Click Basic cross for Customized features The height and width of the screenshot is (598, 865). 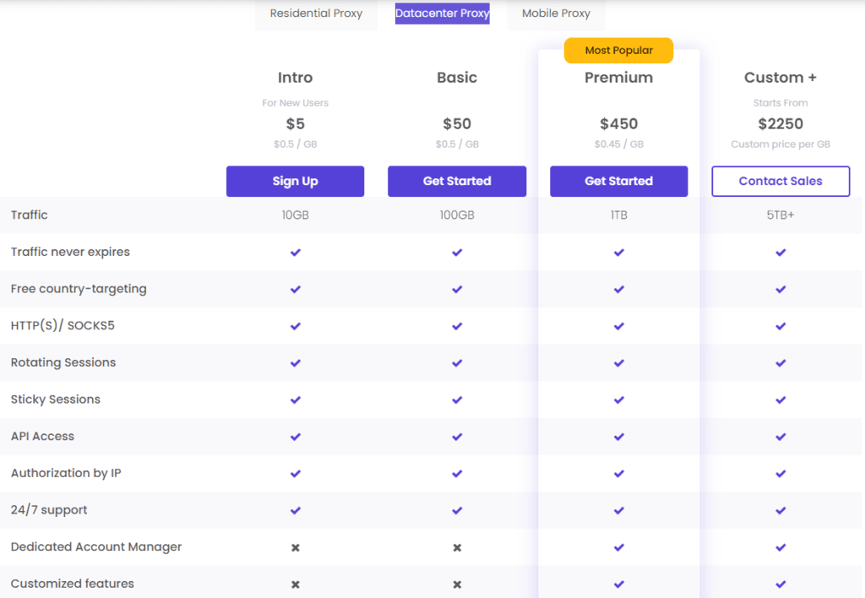point(457,584)
